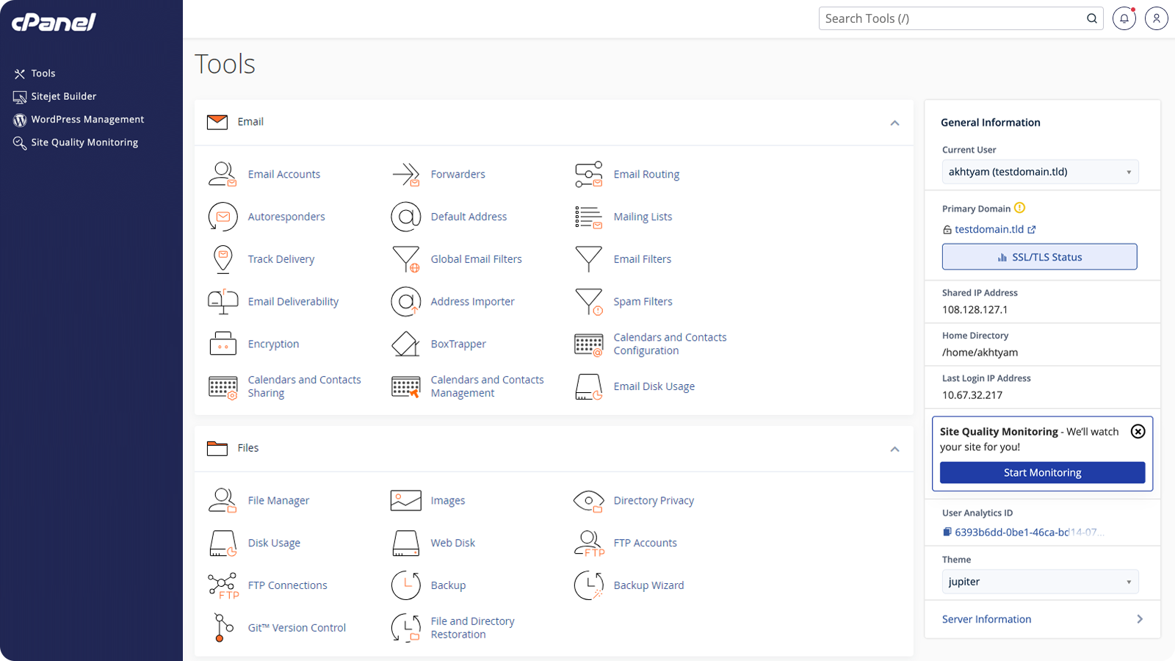Viewport: 1175px width, 661px height.
Task: Open the FTP Accounts tool
Action: tap(646, 543)
